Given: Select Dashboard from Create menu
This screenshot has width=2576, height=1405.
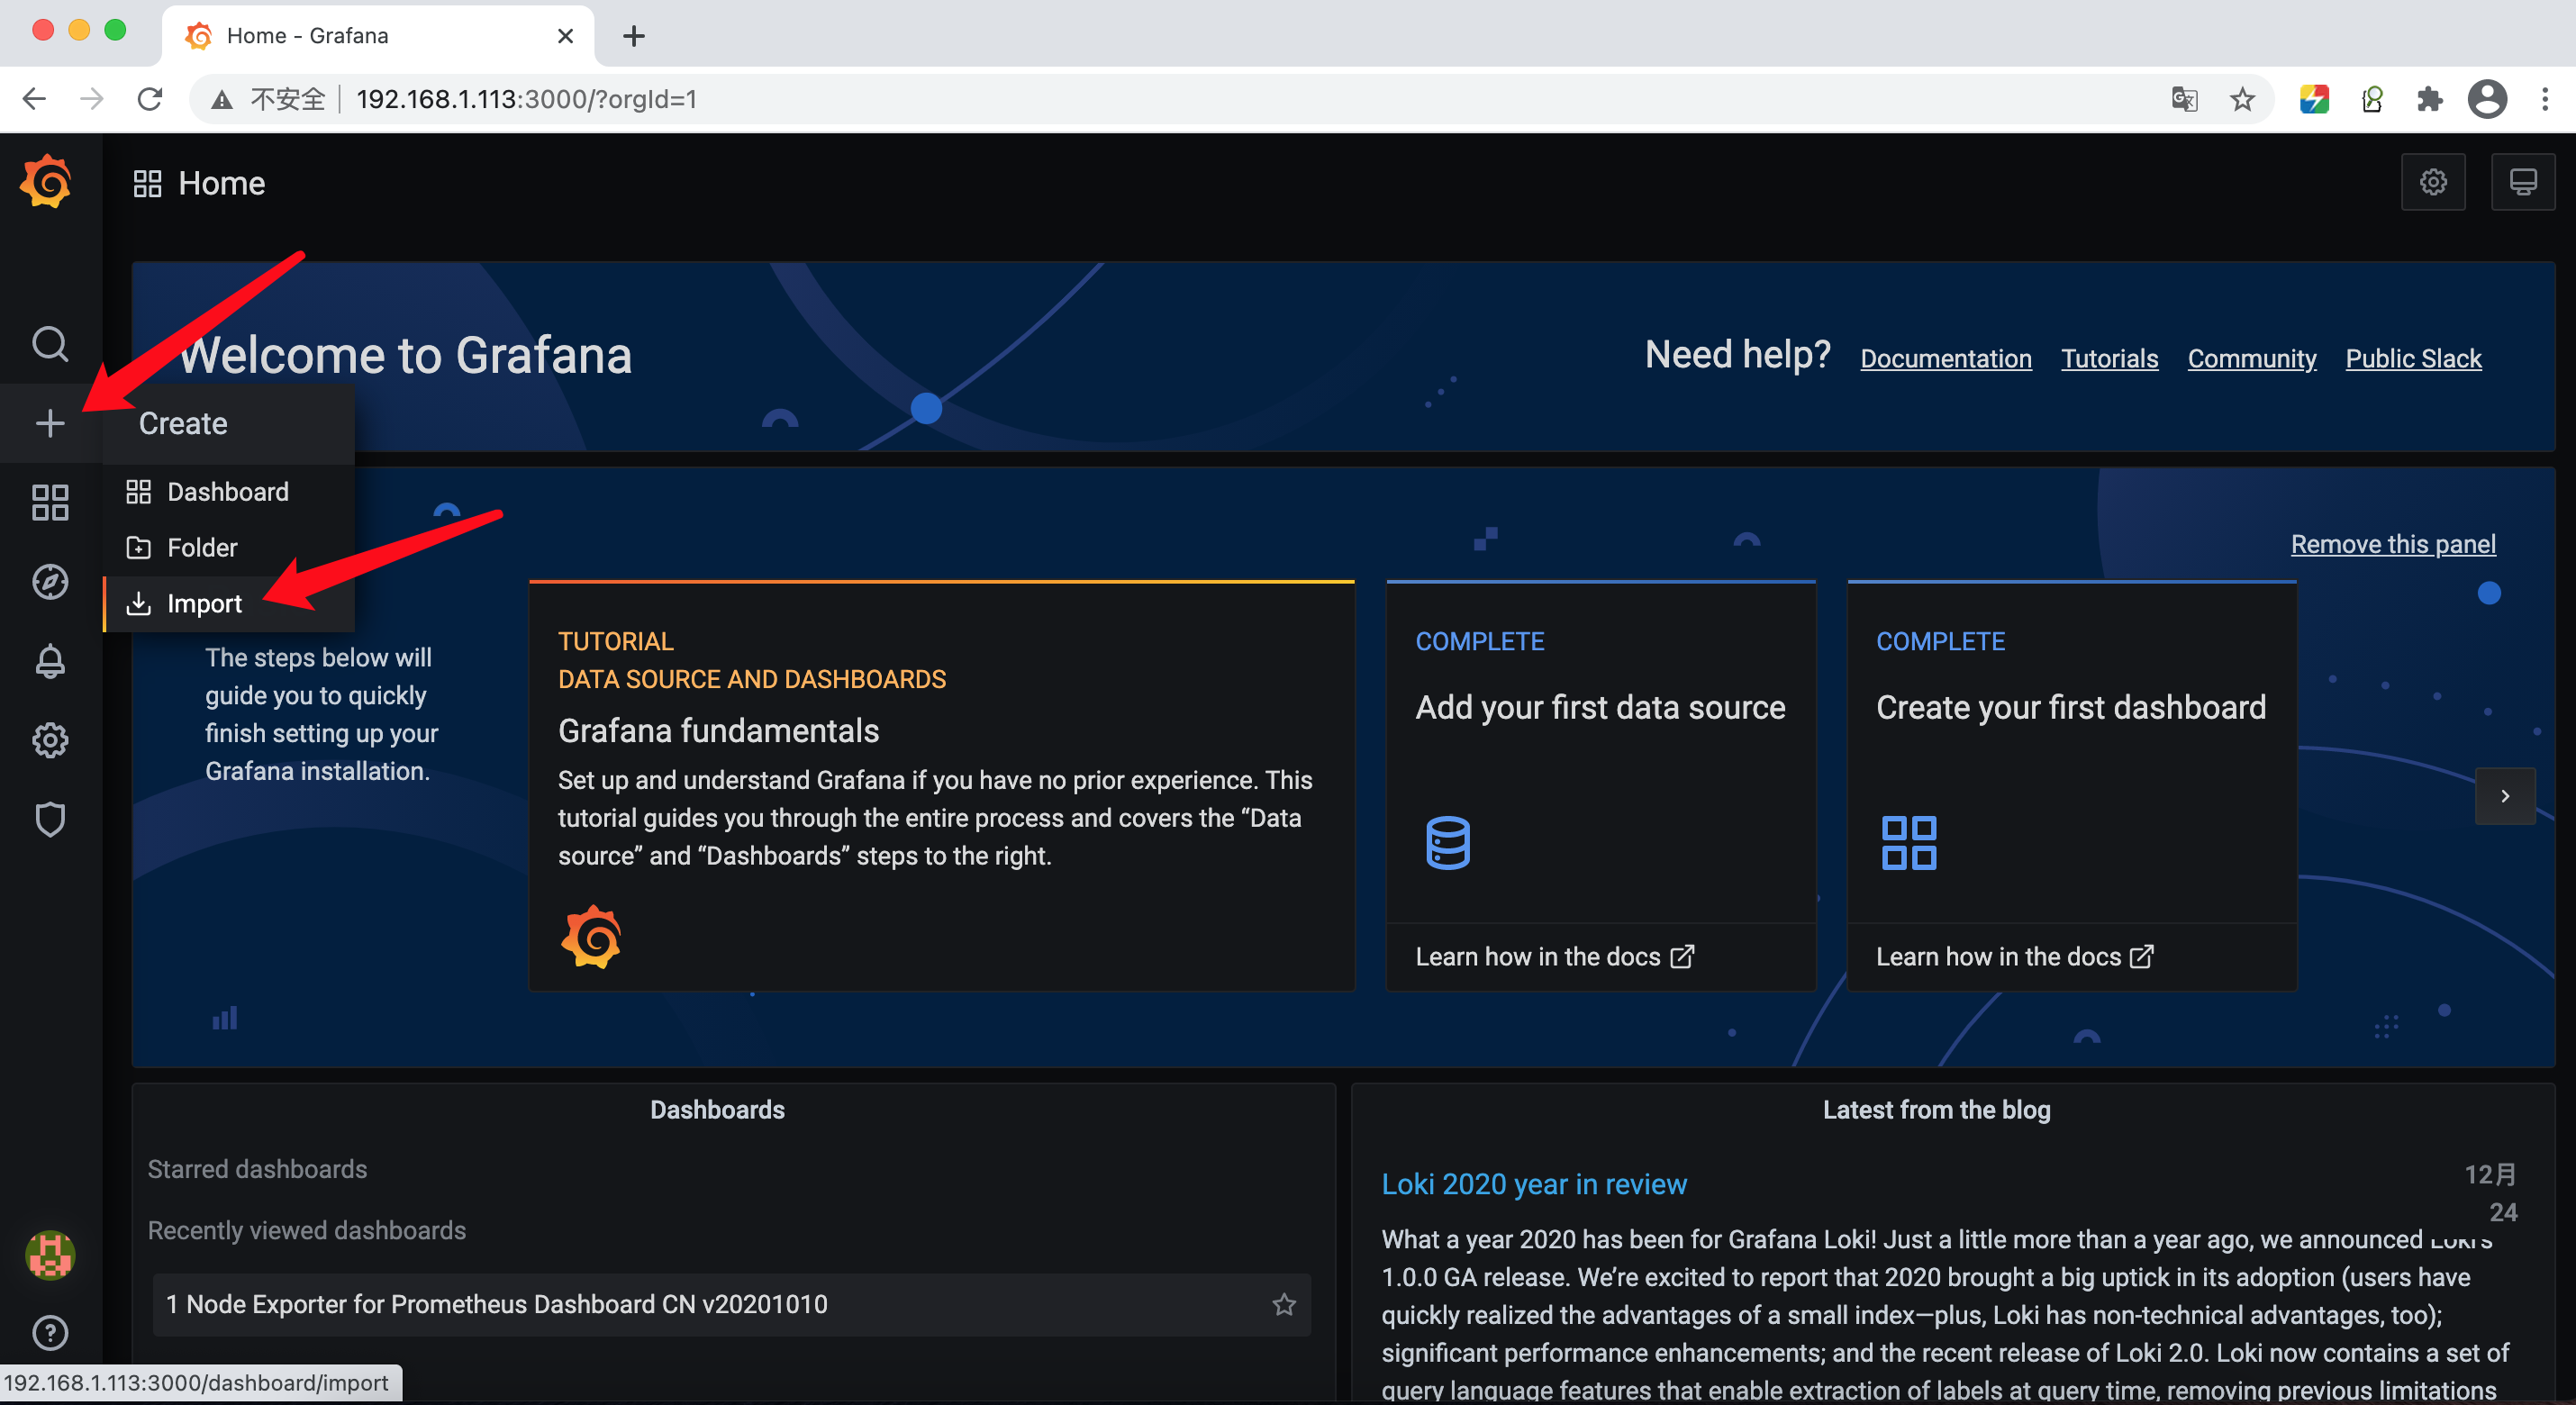Looking at the screenshot, I should pos(228,492).
